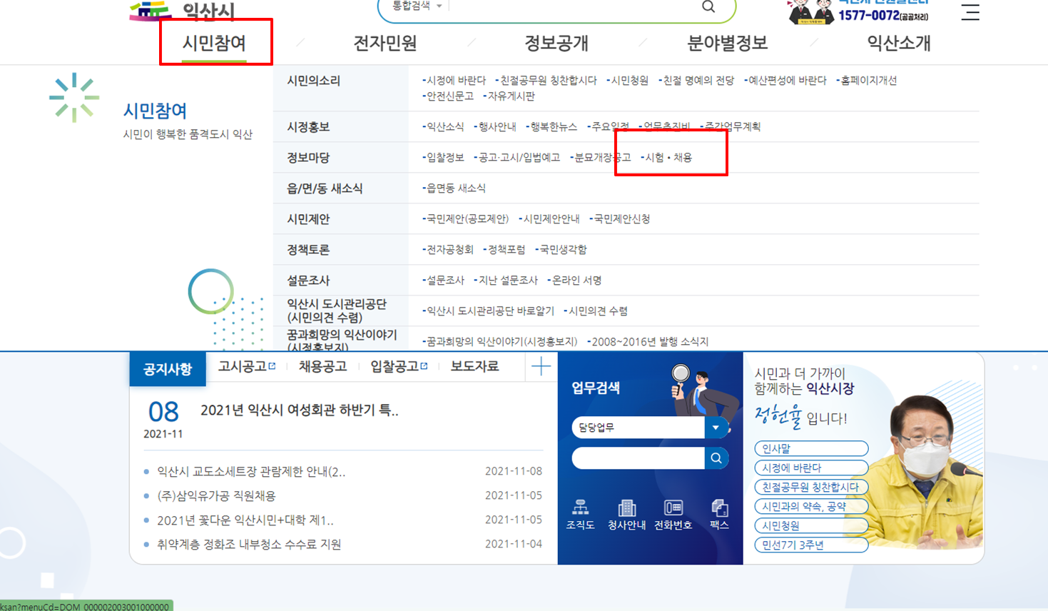Open the 분야별정보 main menu

[727, 43]
